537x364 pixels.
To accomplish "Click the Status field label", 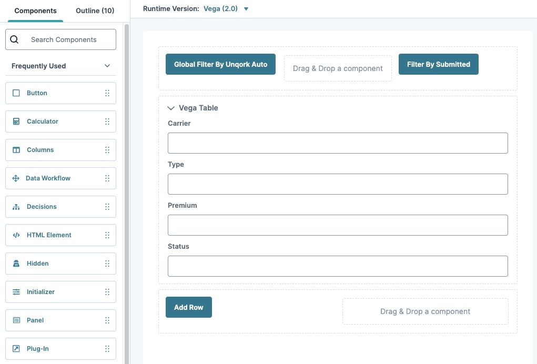I will 178,247.
